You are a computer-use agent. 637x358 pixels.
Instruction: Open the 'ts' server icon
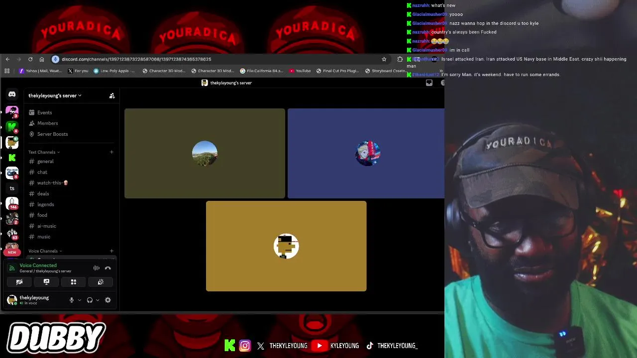(12, 188)
